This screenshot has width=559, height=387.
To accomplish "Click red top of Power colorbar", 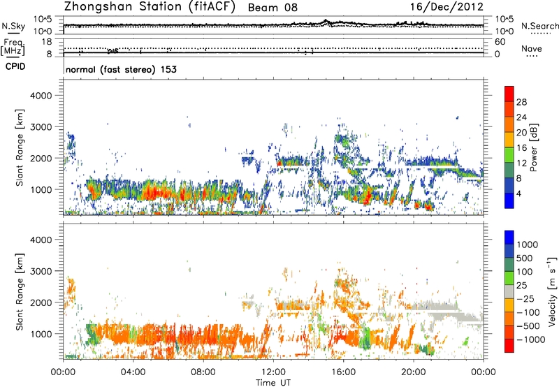I will pyautogui.click(x=509, y=94).
